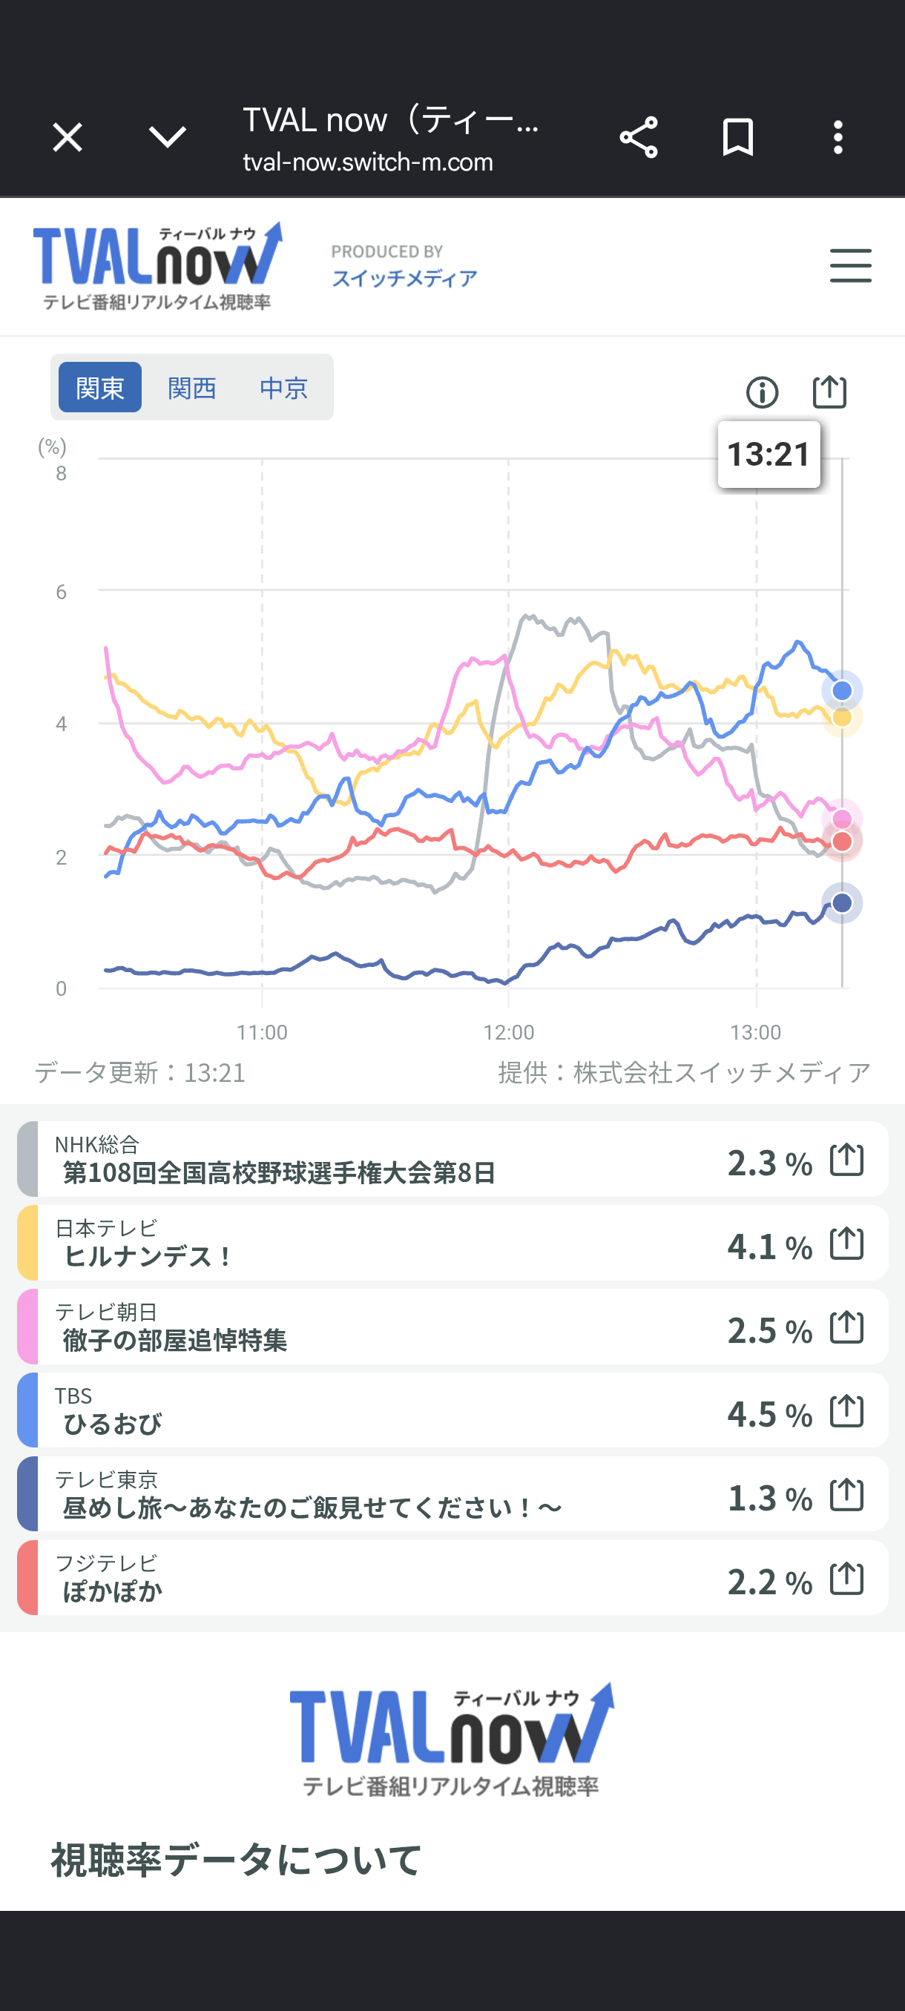Close the in-app browser with X
This screenshot has width=905, height=2011.
pos(68,138)
